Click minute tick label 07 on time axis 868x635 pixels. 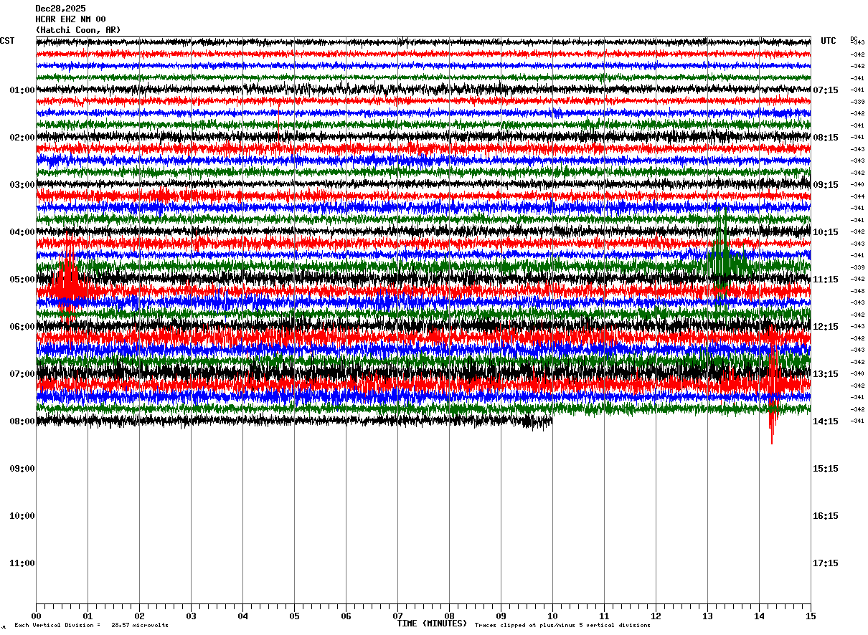398,616
